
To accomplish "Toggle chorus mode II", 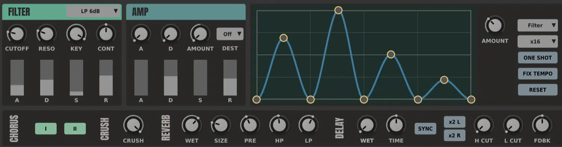I will [x=75, y=129].
